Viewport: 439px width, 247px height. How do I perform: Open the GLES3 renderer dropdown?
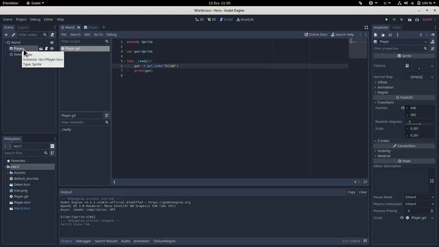tap(429, 20)
